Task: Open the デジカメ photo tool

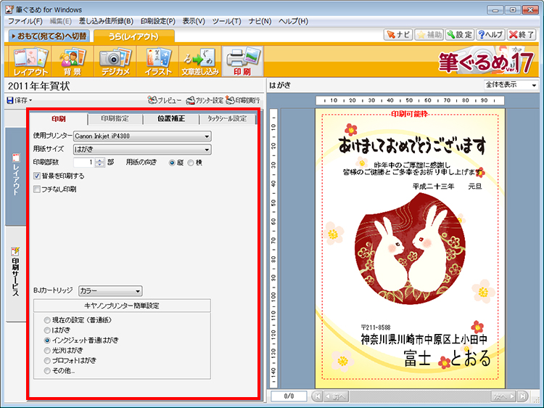Action: [x=115, y=62]
